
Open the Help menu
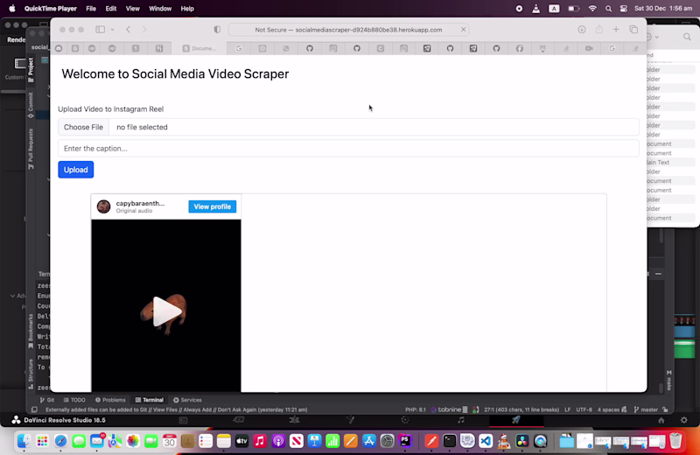pos(187,9)
